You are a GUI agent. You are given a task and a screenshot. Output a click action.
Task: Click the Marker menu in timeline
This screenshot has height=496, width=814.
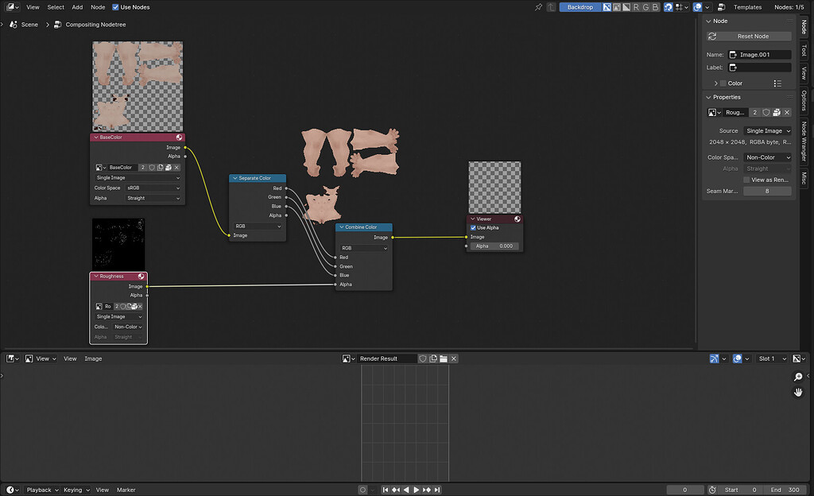click(x=126, y=490)
